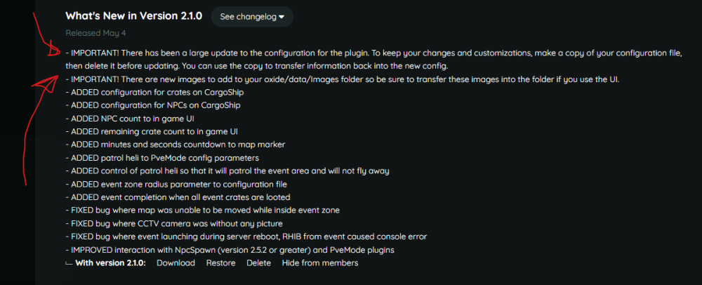Screen dimensions: 702x285
Task: Delete version 2.1.0
Action: click(258, 263)
